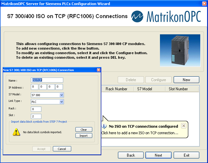Screen dimensions: 208x163
Task: Click the MatrikonOPC wave logo icon
Action: 137,16
